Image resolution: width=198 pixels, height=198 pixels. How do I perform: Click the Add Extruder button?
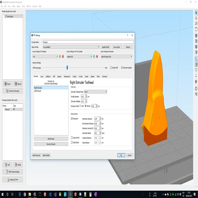pyautogui.click(x=51, y=139)
